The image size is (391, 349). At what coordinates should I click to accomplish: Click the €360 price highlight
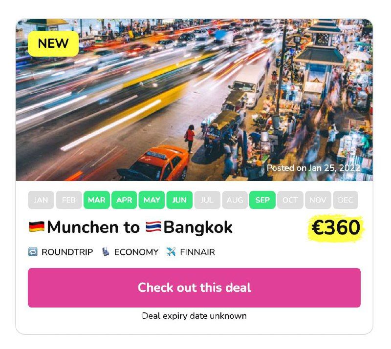(336, 227)
